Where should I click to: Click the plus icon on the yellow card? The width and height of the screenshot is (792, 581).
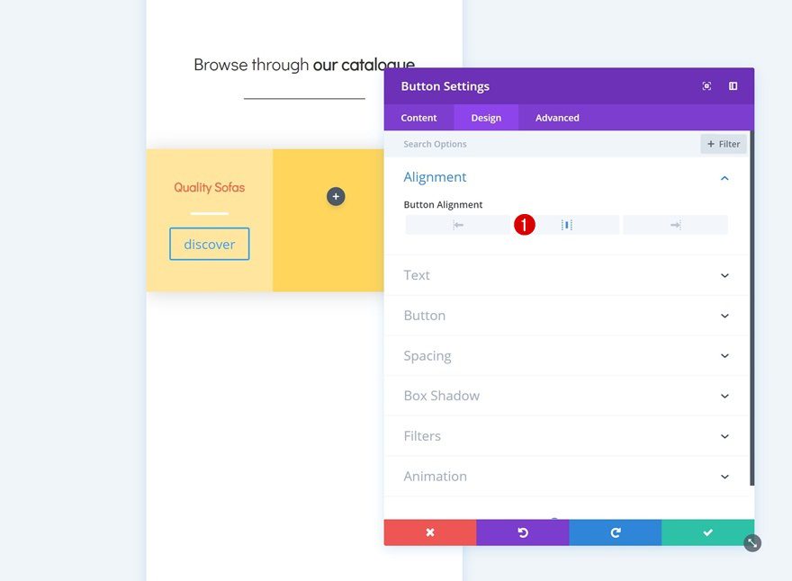[x=336, y=196]
